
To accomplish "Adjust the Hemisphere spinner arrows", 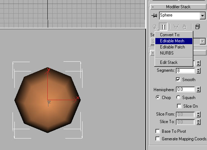I will coord(198,89).
